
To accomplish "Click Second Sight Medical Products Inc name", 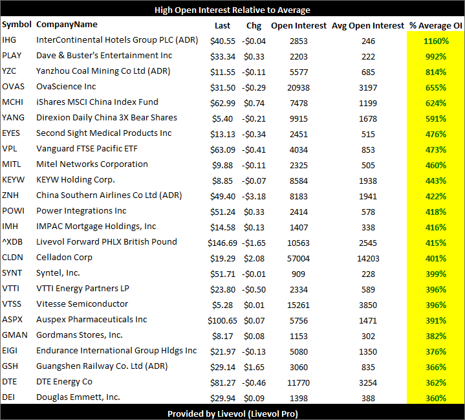I will point(103,133).
